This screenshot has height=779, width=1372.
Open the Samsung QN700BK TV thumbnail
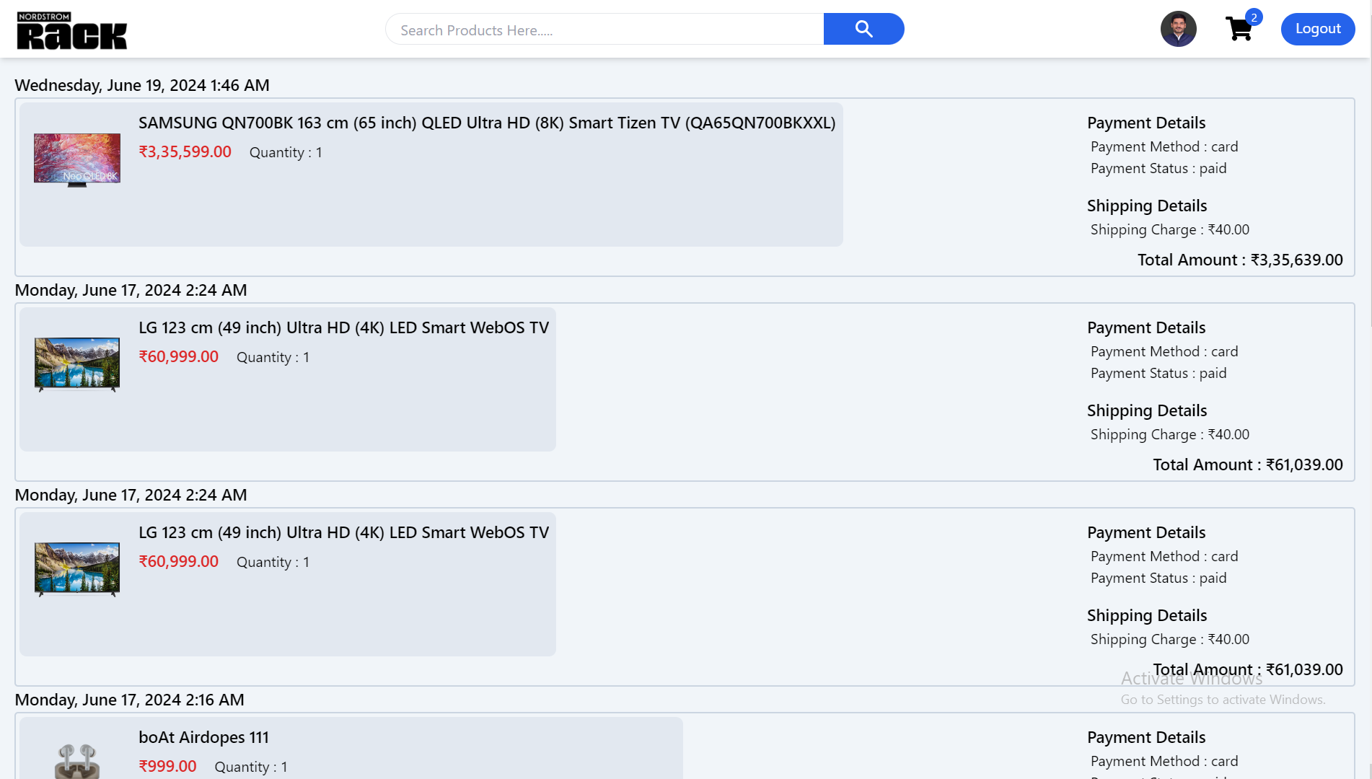77,159
